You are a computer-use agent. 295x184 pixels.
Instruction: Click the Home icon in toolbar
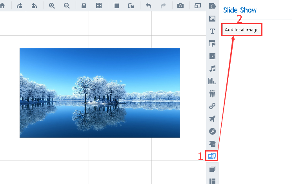(2, 6)
